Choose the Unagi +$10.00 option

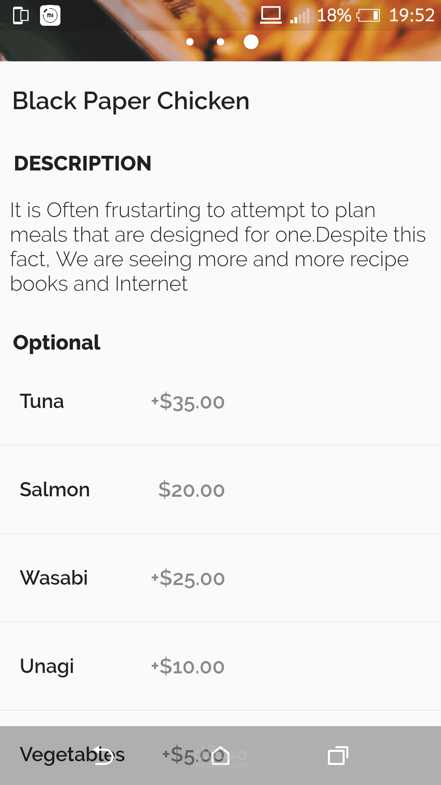(122, 666)
